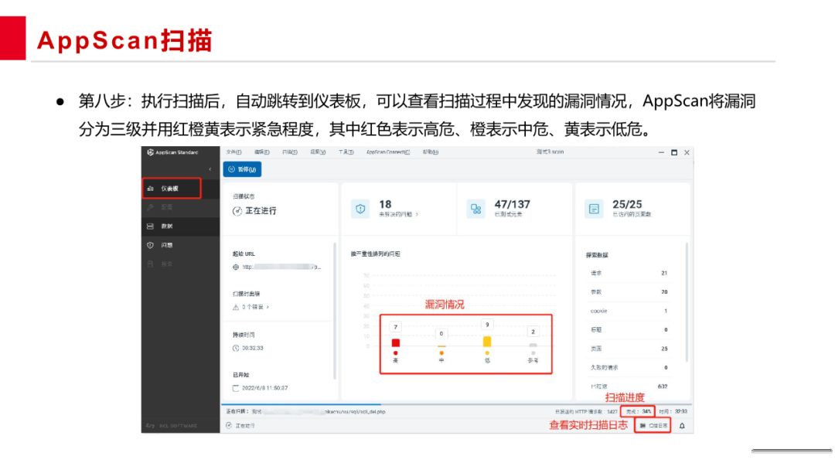
Task: Select the 参数 row showing 20
Action: [629, 291]
